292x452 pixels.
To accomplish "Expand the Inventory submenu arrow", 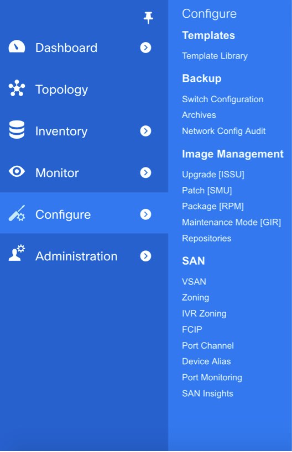I will 145,131.
